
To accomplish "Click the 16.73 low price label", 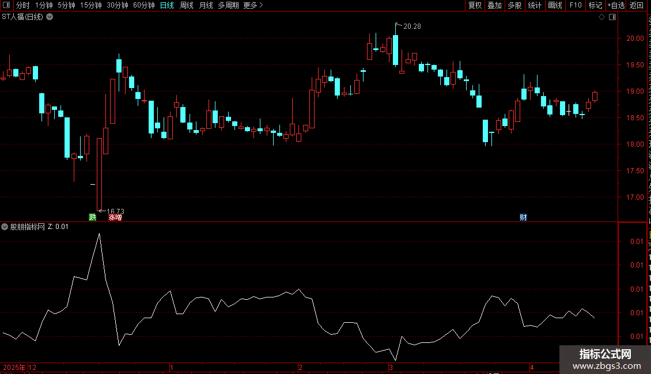I will click(115, 211).
